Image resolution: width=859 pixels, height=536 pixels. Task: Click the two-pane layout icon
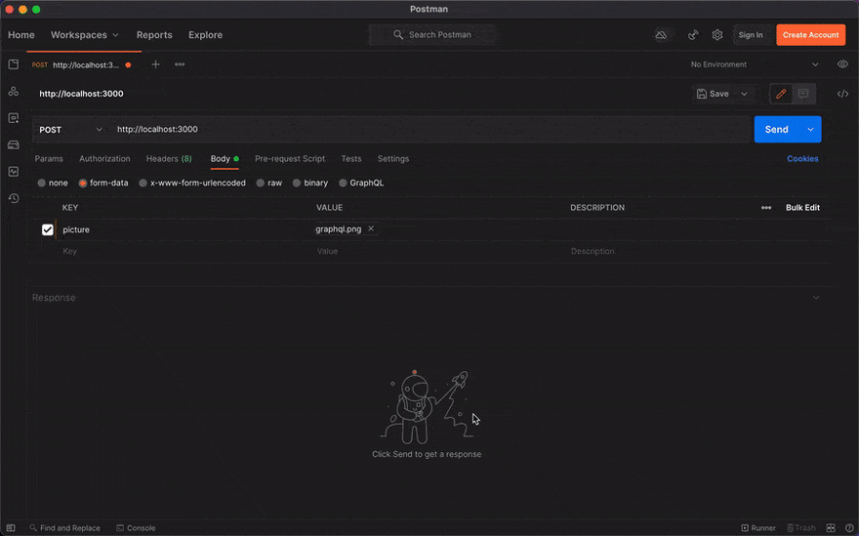tap(831, 528)
